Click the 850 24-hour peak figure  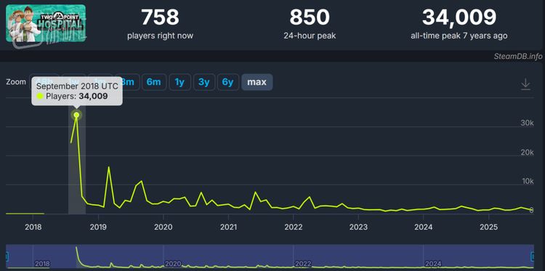[x=310, y=17]
